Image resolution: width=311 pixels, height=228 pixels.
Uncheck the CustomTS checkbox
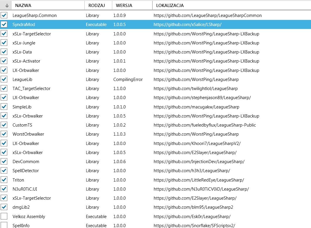click(4, 125)
